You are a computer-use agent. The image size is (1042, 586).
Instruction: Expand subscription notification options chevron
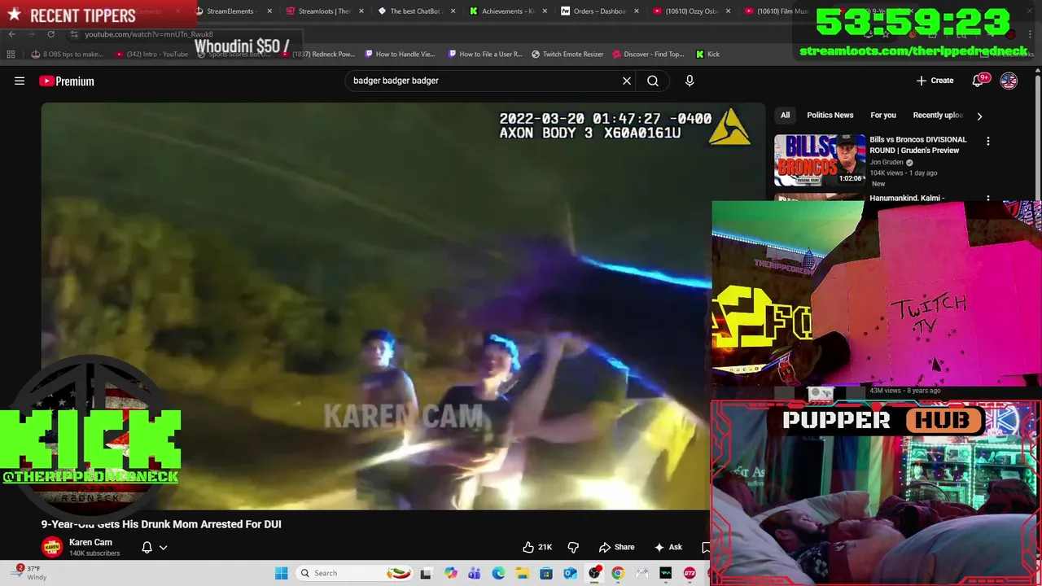pyautogui.click(x=163, y=548)
